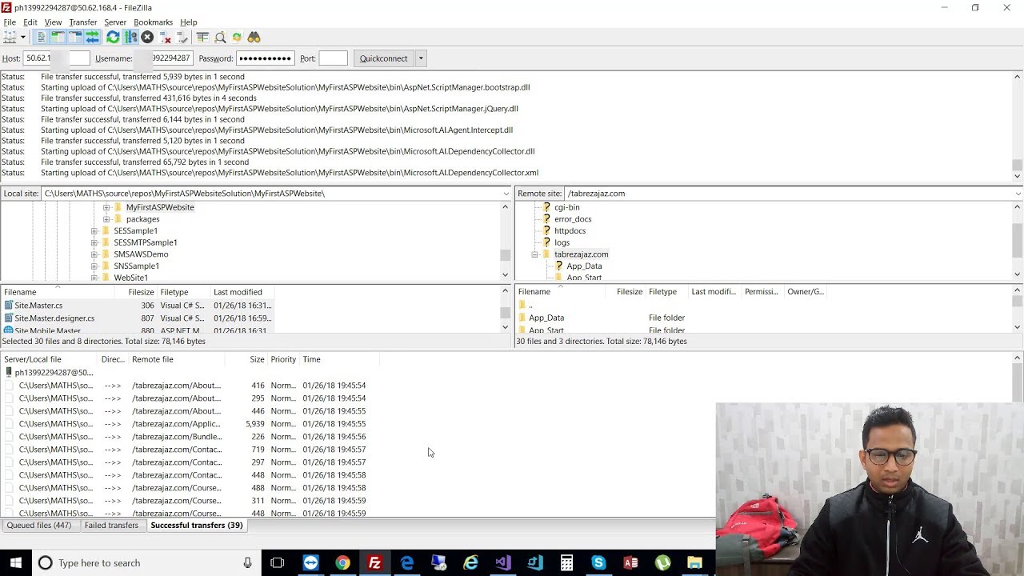This screenshot has height=576, width=1024.
Task: Expand the SESSMTPSample1 folder node
Action: 94,242
